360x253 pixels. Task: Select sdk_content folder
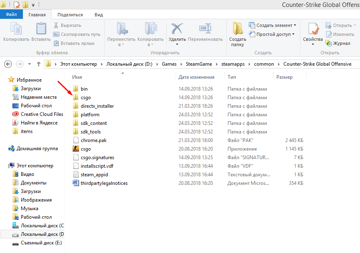[x=90, y=123]
